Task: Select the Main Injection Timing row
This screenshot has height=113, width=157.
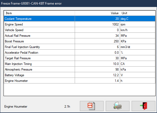Action: coord(80,64)
